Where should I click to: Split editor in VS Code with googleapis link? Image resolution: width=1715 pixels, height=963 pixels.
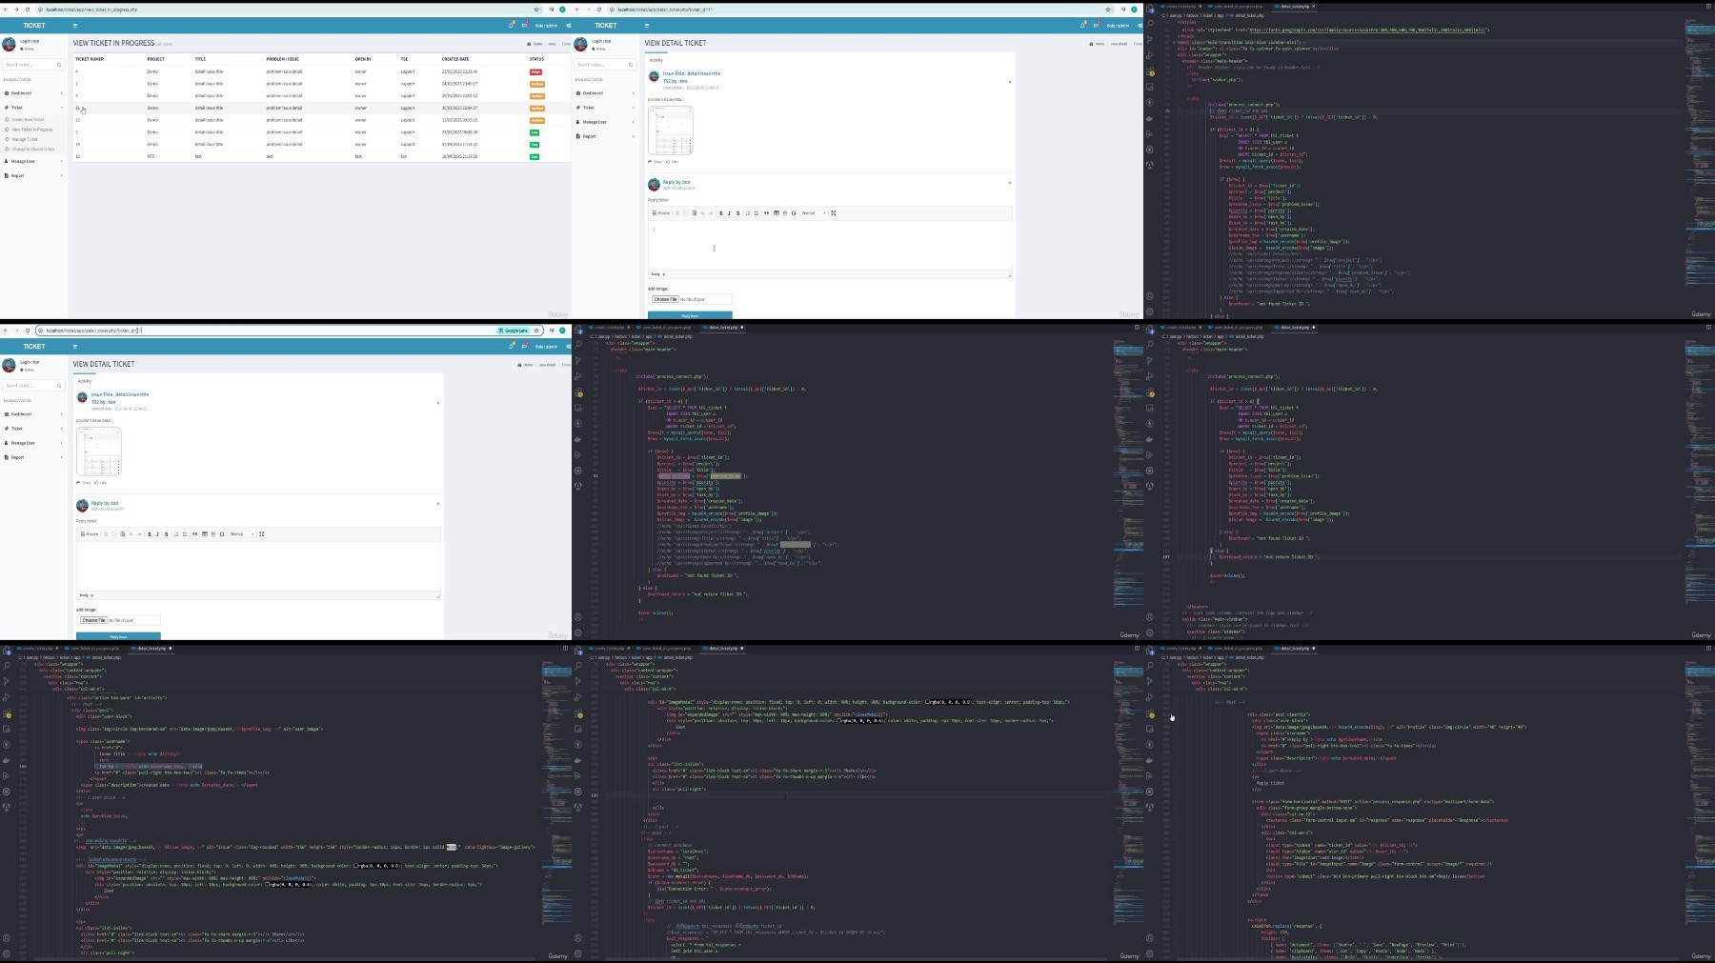(1708, 6)
